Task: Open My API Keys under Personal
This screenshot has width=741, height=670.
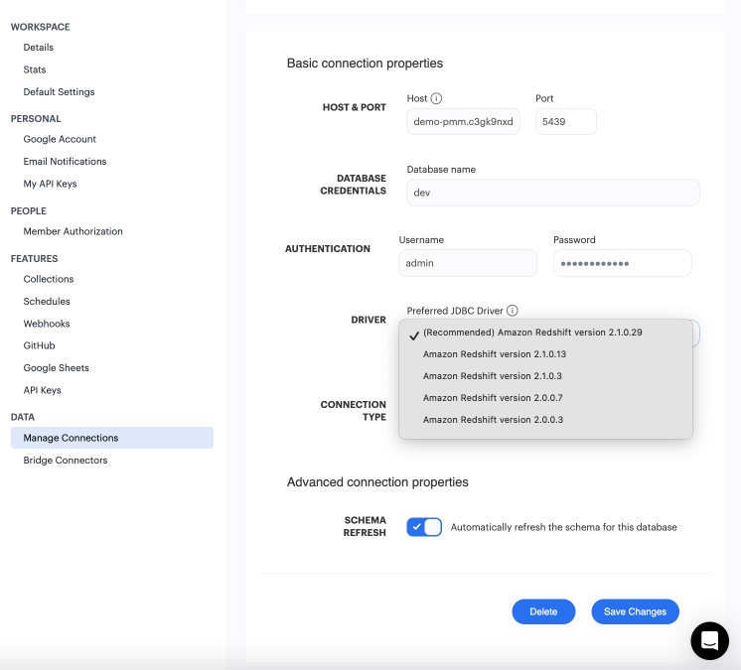Action: [x=50, y=184]
